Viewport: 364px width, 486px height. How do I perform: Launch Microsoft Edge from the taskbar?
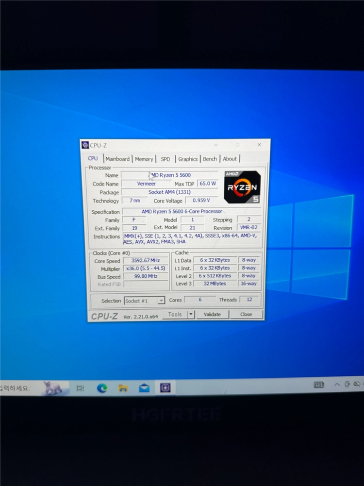point(102,388)
